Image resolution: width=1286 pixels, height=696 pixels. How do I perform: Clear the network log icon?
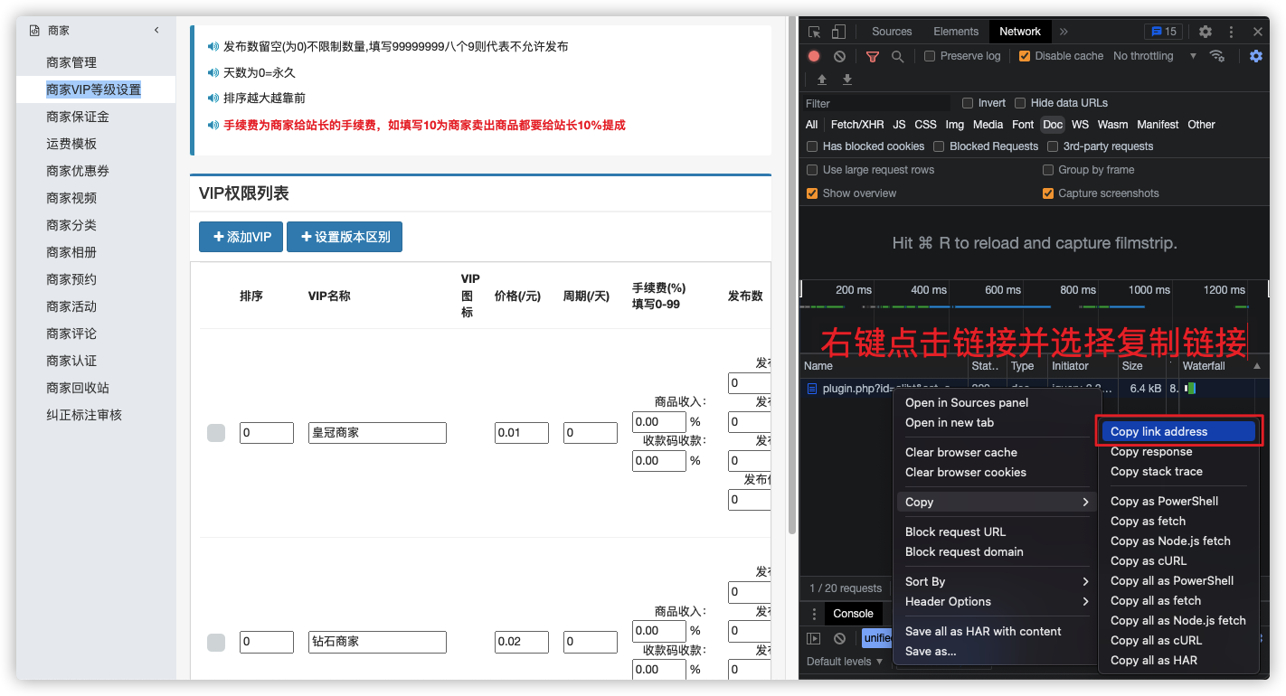[839, 56]
